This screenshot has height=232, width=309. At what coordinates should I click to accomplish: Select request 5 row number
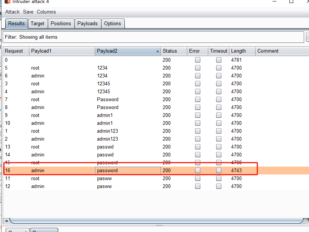pyautogui.click(x=6, y=68)
